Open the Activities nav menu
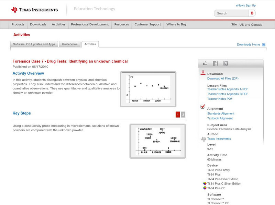275x205 pixels. [x=58, y=24]
